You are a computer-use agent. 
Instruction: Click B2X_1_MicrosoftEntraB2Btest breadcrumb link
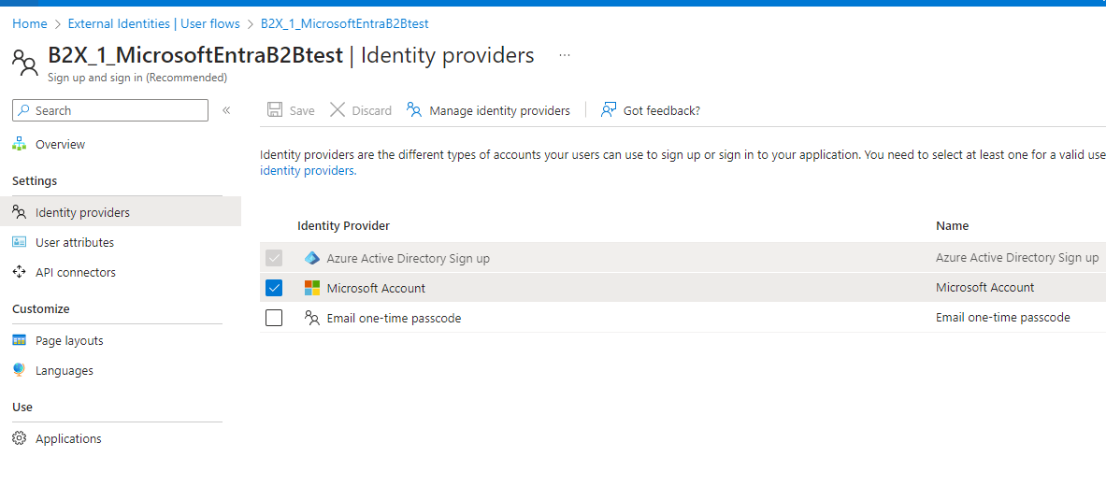point(345,24)
